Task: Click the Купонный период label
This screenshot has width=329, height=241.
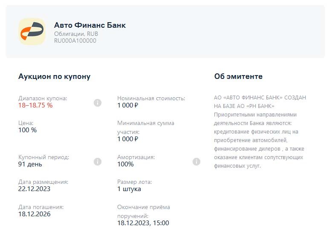Action: 43,157
